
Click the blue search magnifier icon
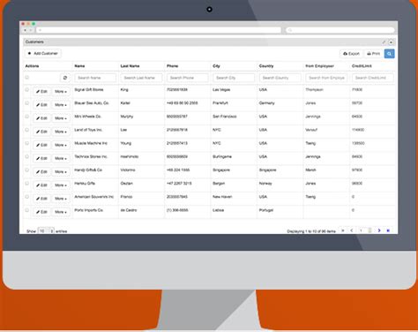coord(389,54)
